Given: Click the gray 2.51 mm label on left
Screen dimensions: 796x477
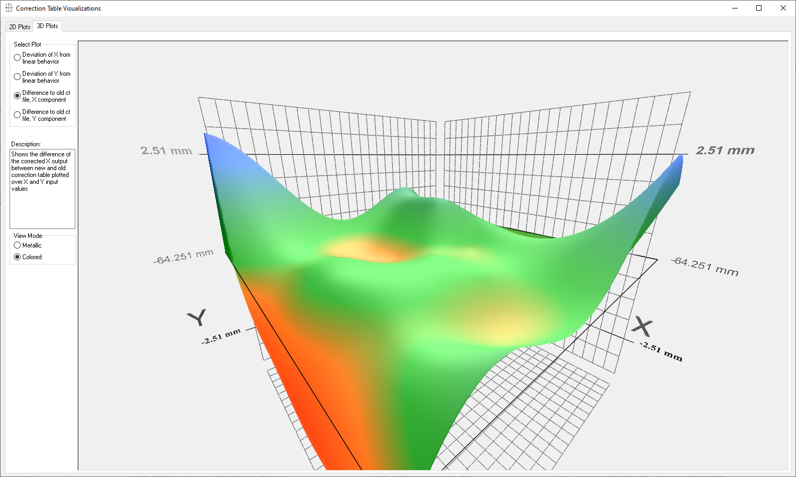Looking at the screenshot, I should pyautogui.click(x=166, y=151).
